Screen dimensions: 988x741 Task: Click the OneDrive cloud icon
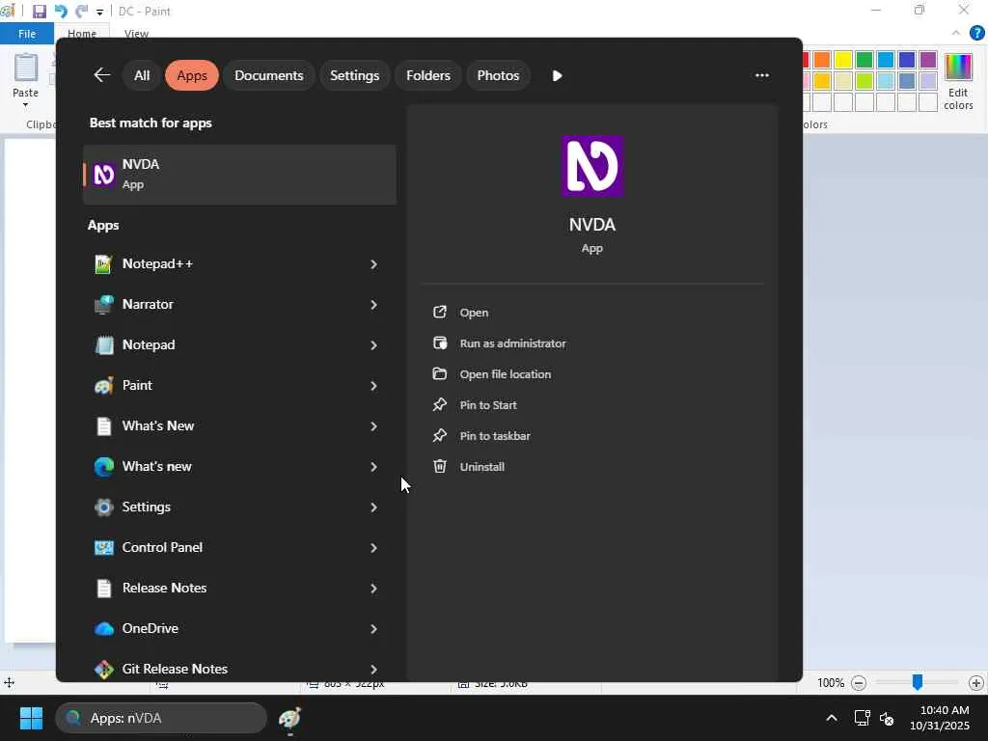coord(104,628)
